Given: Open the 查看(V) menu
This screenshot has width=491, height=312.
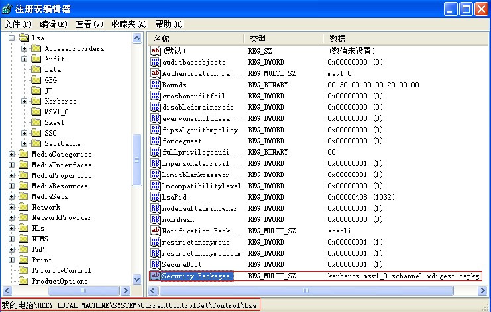Looking at the screenshot, I should 89,24.
